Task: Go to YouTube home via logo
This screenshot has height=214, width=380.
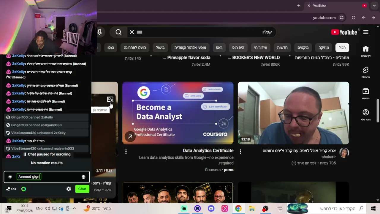Action: click(344, 32)
